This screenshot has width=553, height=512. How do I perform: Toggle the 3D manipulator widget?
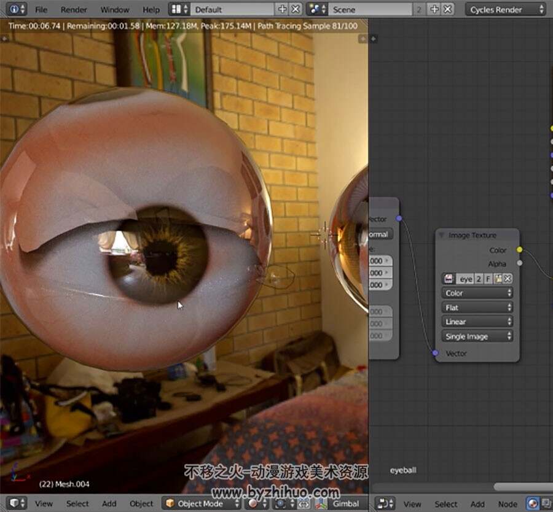tap(321, 503)
